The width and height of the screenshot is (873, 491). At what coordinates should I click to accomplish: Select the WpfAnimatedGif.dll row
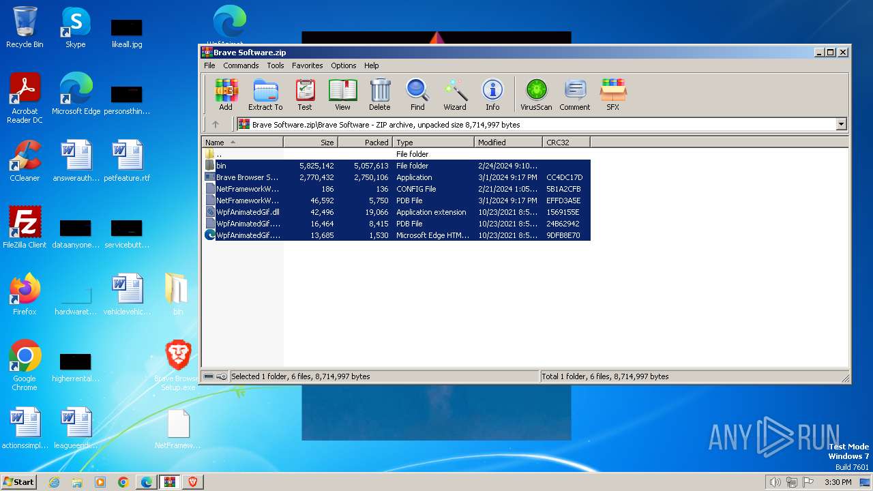click(397, 212)
